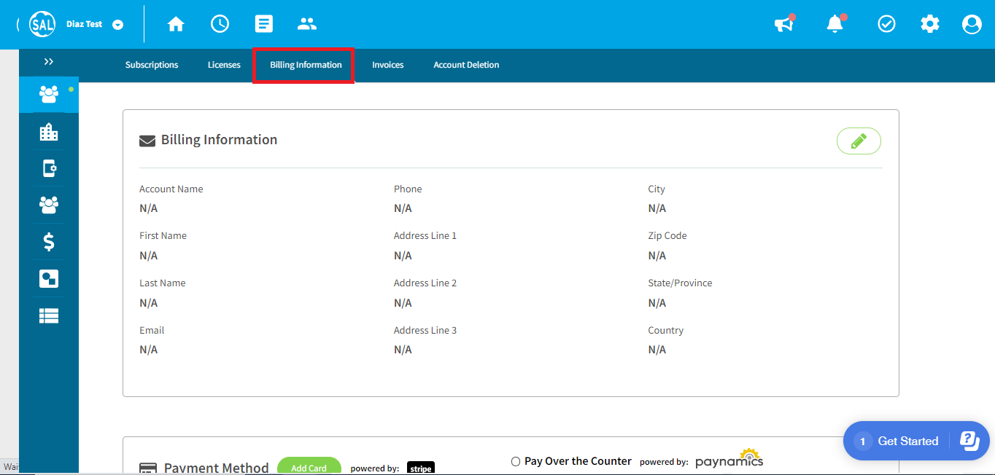
Task: Click the envelope icon beside Billing Information
Action: point(147,141)
